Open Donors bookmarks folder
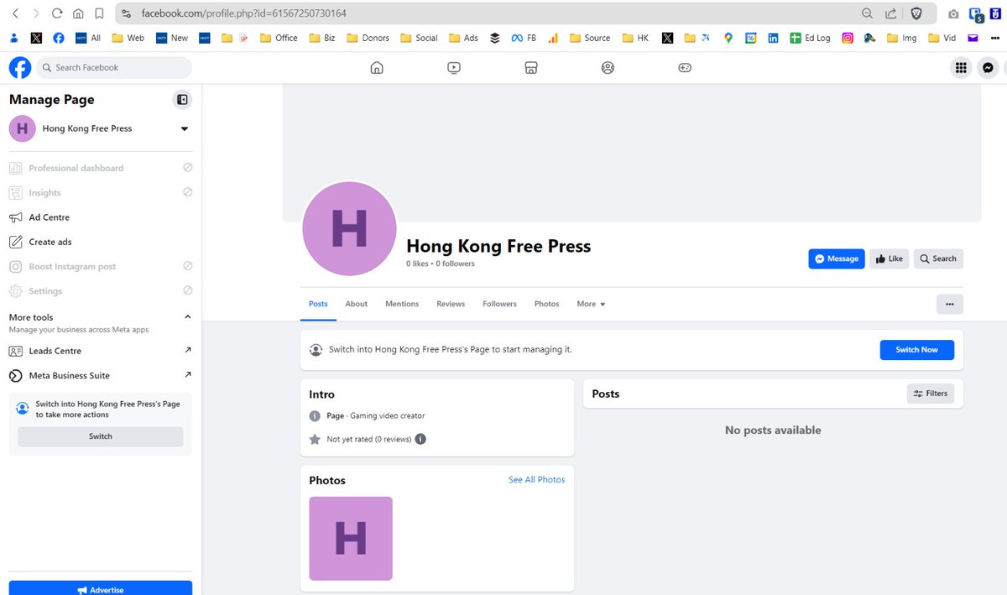 click(368, 38)
